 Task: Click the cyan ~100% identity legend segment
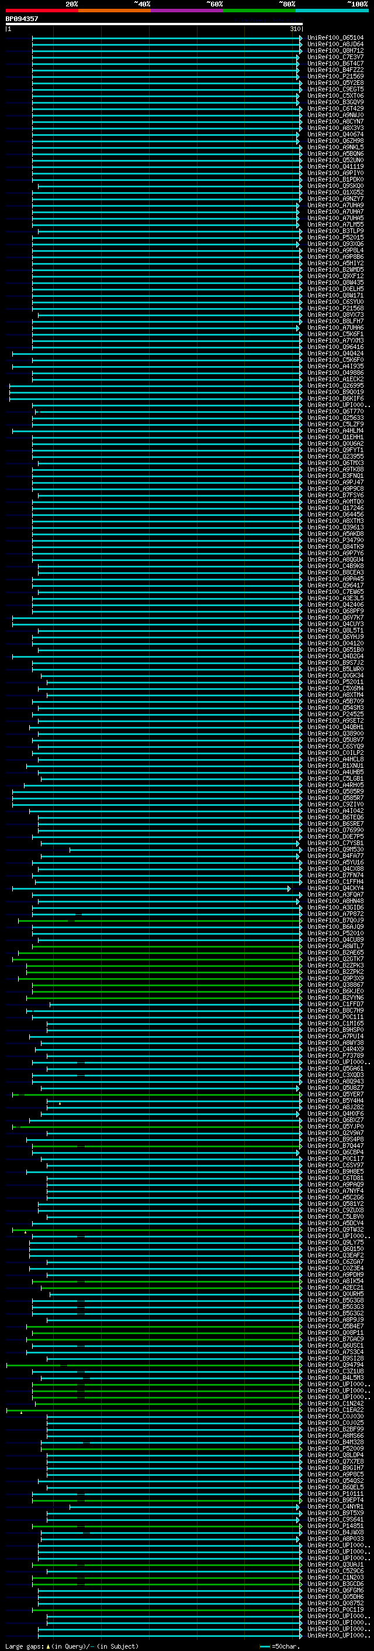[332, 11]
